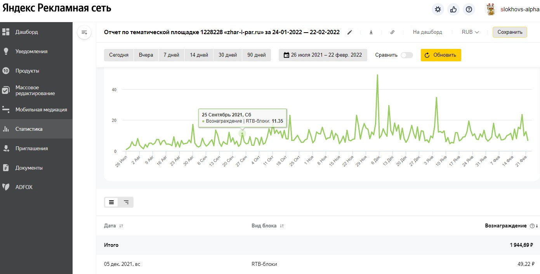The image size is (540, 274).
Task: Download the report with the download icon
Action: (x=371, y=32)
